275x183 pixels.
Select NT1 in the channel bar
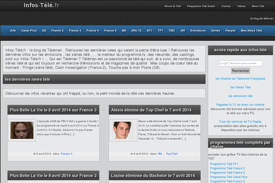tap(149, 31)
